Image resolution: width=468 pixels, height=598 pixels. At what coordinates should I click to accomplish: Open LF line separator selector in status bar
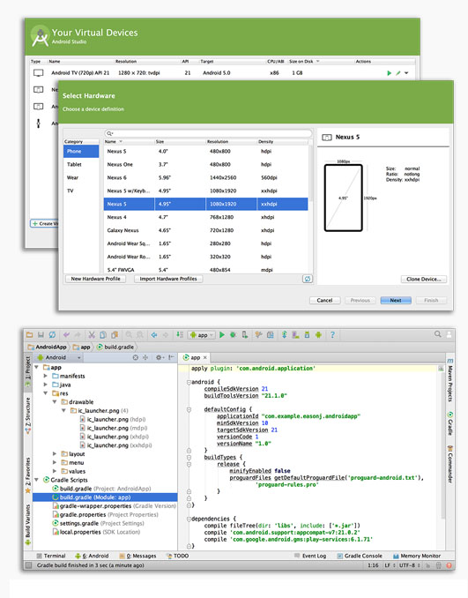point(389,565)
